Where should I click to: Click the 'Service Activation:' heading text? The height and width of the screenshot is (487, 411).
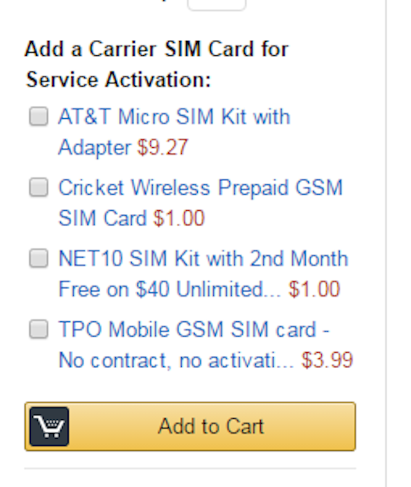pyautogui.click(x=118, y=80)
